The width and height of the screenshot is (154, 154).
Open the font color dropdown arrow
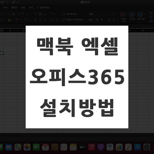pos(20,20)
